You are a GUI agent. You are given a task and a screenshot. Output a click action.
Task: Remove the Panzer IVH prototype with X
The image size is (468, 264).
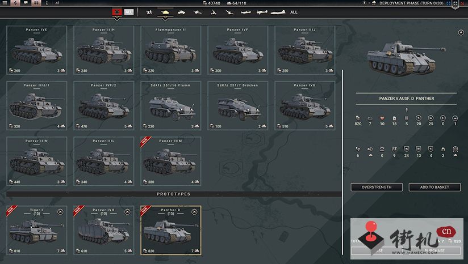(x=127, y=212)
